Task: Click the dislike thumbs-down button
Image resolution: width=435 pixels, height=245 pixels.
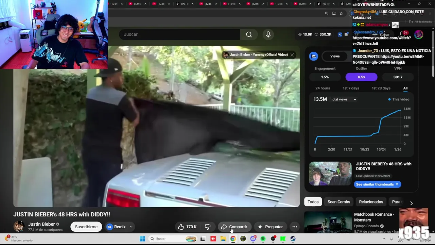Action: (208, 227)
